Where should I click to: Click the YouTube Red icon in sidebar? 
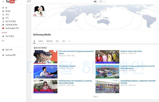(x=3, y=28)
